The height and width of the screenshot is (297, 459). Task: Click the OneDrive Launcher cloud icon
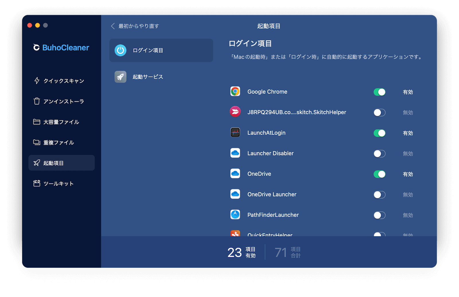coord(235,194)
